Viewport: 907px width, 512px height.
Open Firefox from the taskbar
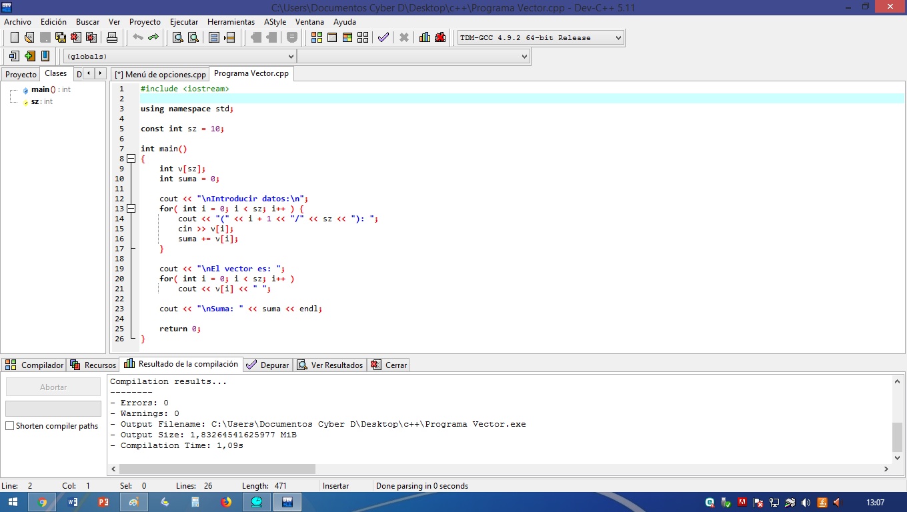(226, 502)
